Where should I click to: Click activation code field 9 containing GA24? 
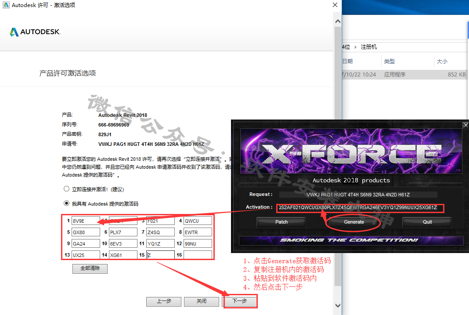point(86,243)
